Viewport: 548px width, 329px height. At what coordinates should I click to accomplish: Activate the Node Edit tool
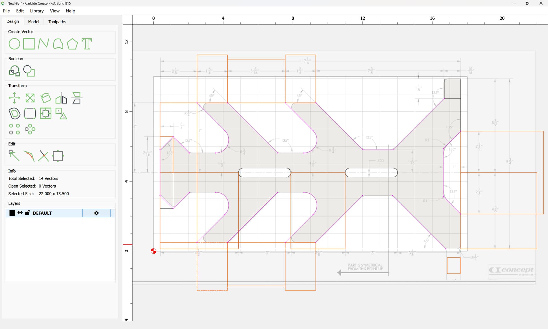(x=14, y=156)
